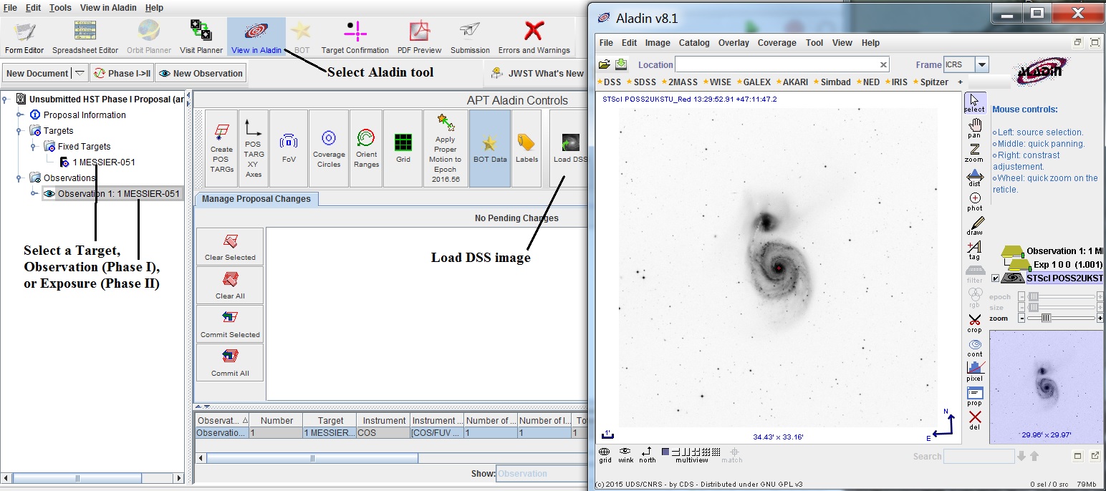Select the draw tool in Aladin

click(974, 227)
